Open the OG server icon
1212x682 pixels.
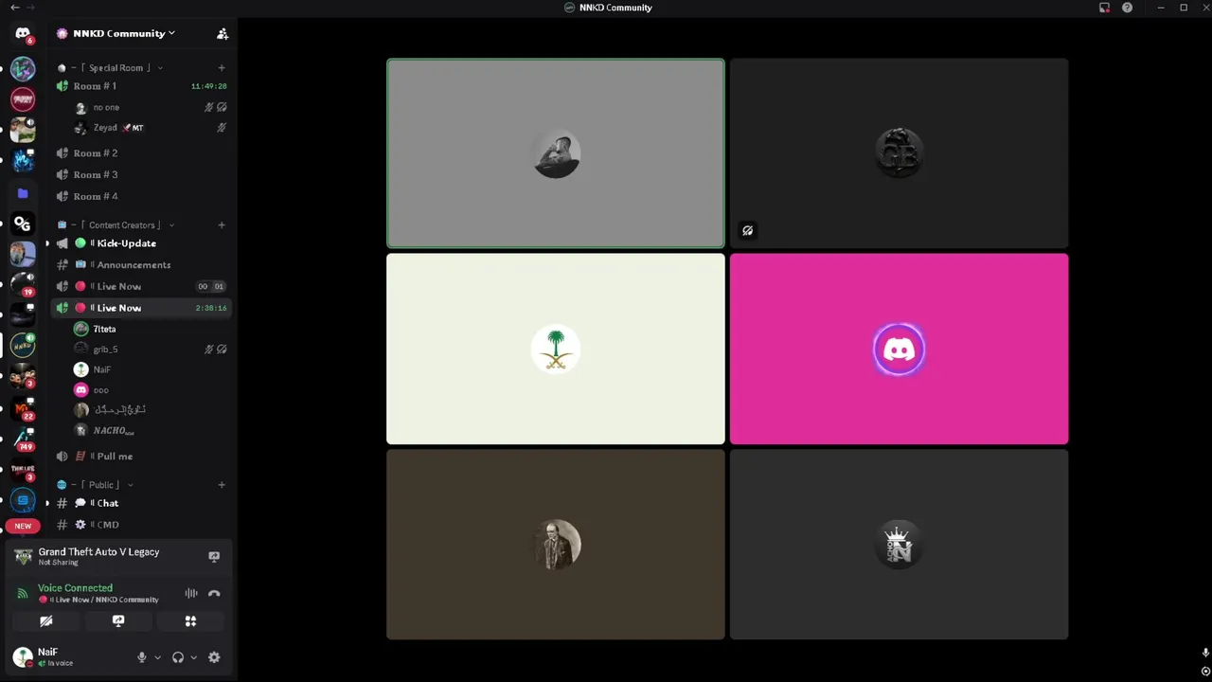pyautogui.click(x=23, y=224)
